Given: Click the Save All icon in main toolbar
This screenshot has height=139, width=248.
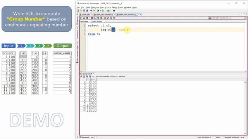Looking at the screenshot, I should pyautogui.click(x=87, y=10).
